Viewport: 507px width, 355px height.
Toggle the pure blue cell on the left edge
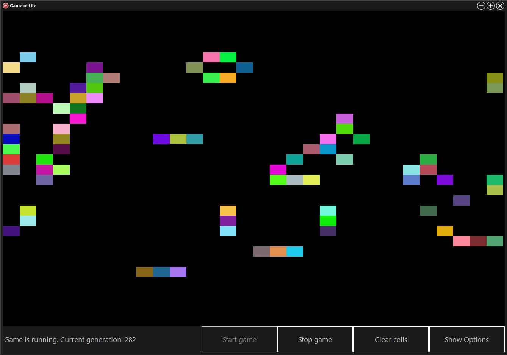click(x=11, y=139)
